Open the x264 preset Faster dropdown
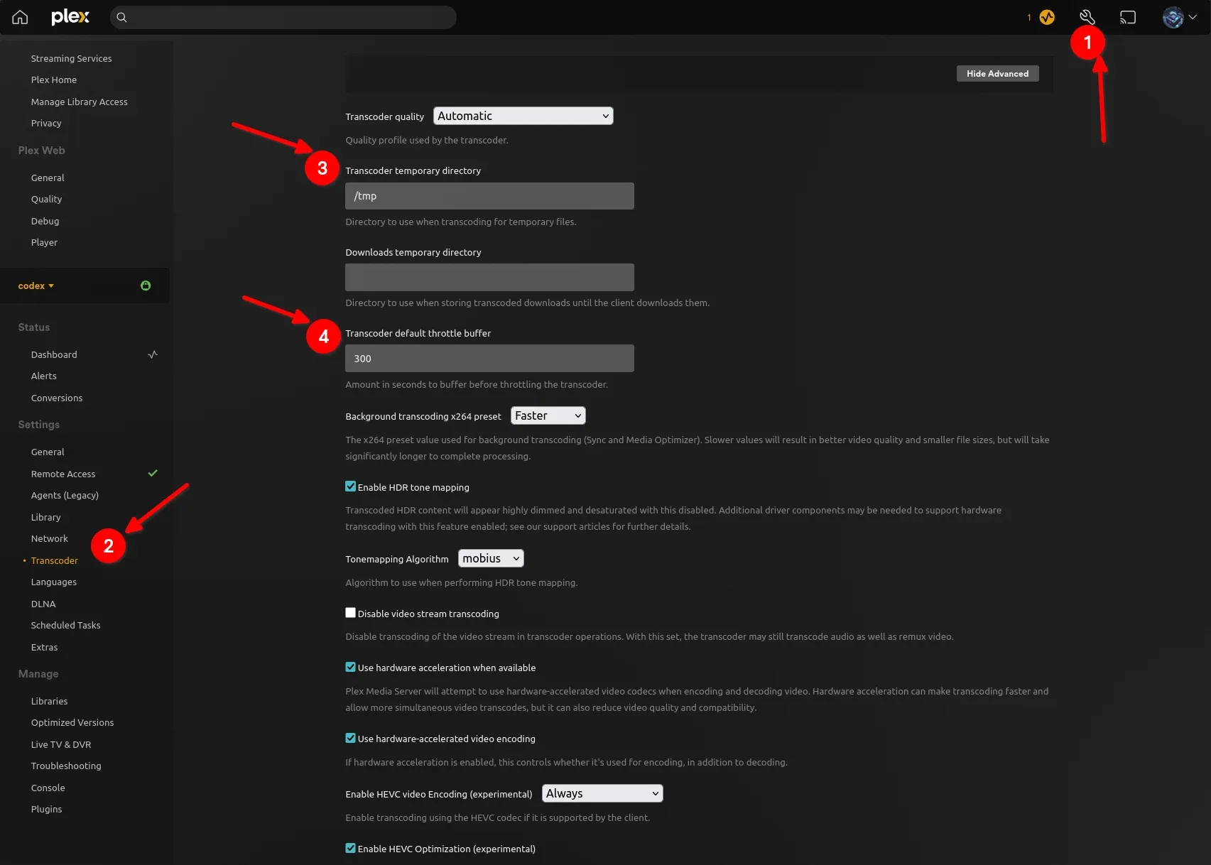 [548, 415]
